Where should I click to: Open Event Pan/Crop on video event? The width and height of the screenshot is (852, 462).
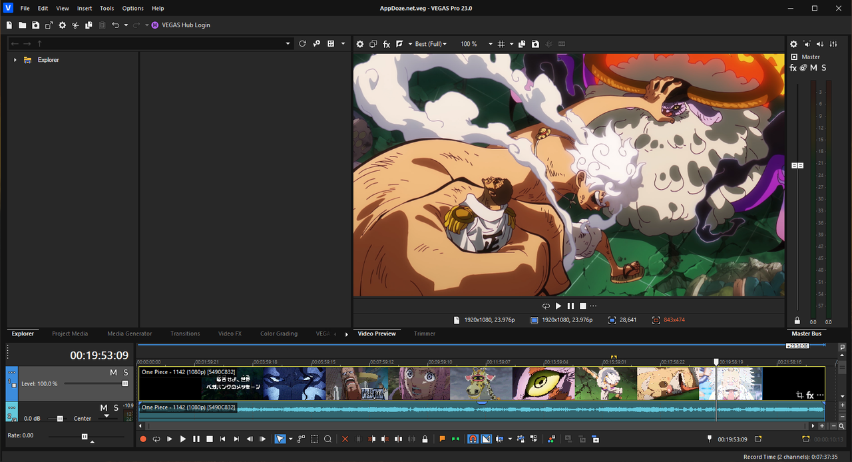click(x=799, y=395)
